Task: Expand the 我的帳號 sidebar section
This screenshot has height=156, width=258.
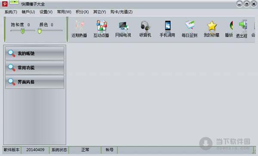Action: pos(34,53)
